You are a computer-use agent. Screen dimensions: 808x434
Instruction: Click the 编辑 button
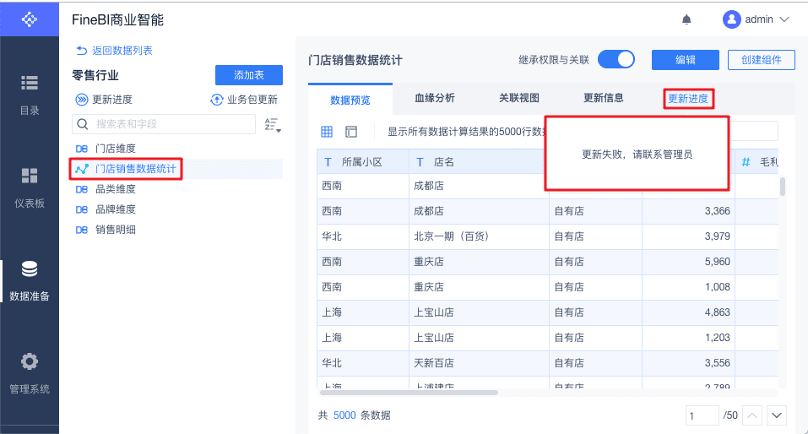(685, 60)
